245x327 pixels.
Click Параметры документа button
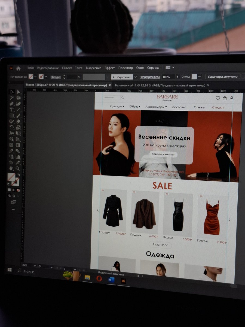pyautogui.click(x=223, y=77)
